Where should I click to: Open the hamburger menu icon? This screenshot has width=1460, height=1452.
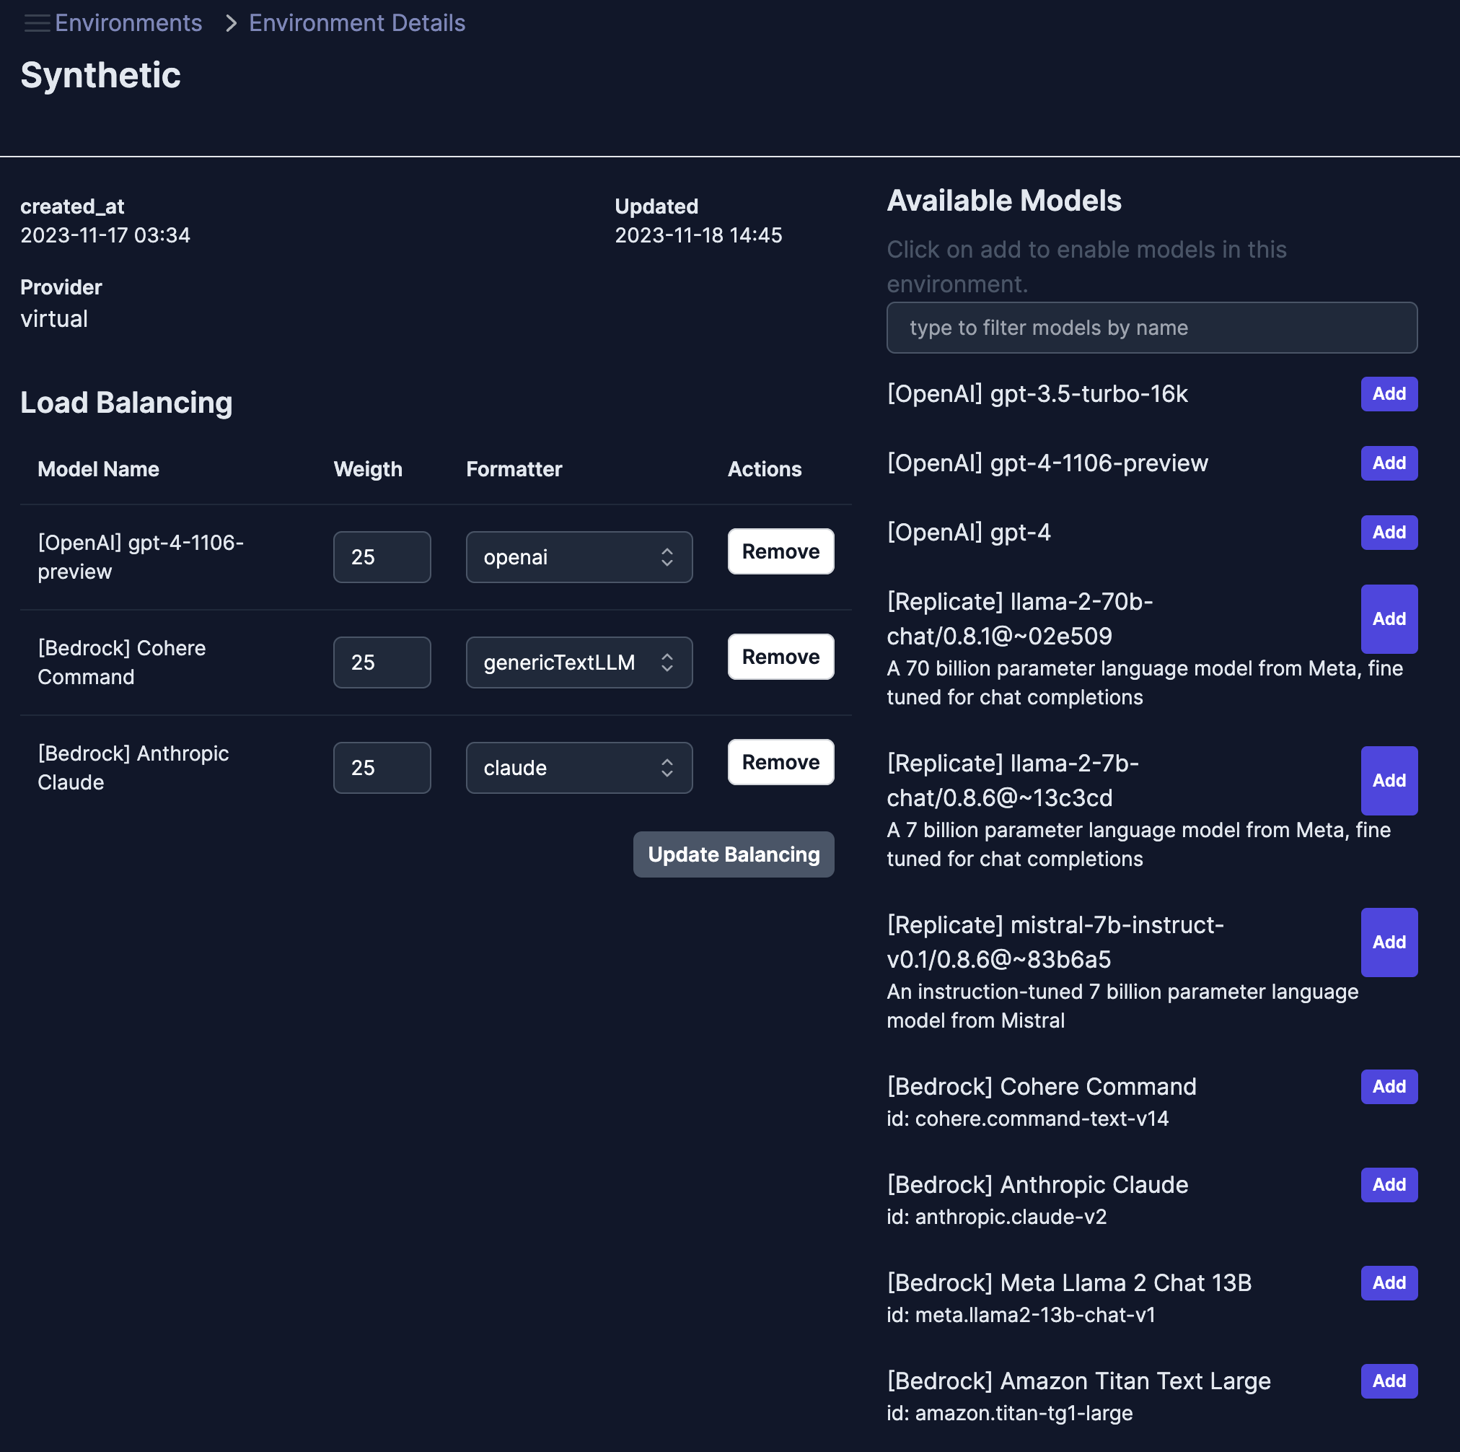click(x=36, y=23)
